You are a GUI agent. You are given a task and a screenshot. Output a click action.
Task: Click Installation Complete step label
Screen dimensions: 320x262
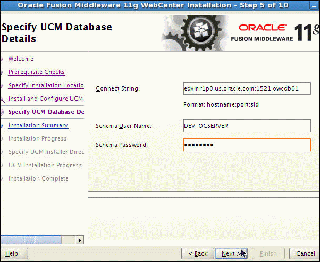point(38,178)
